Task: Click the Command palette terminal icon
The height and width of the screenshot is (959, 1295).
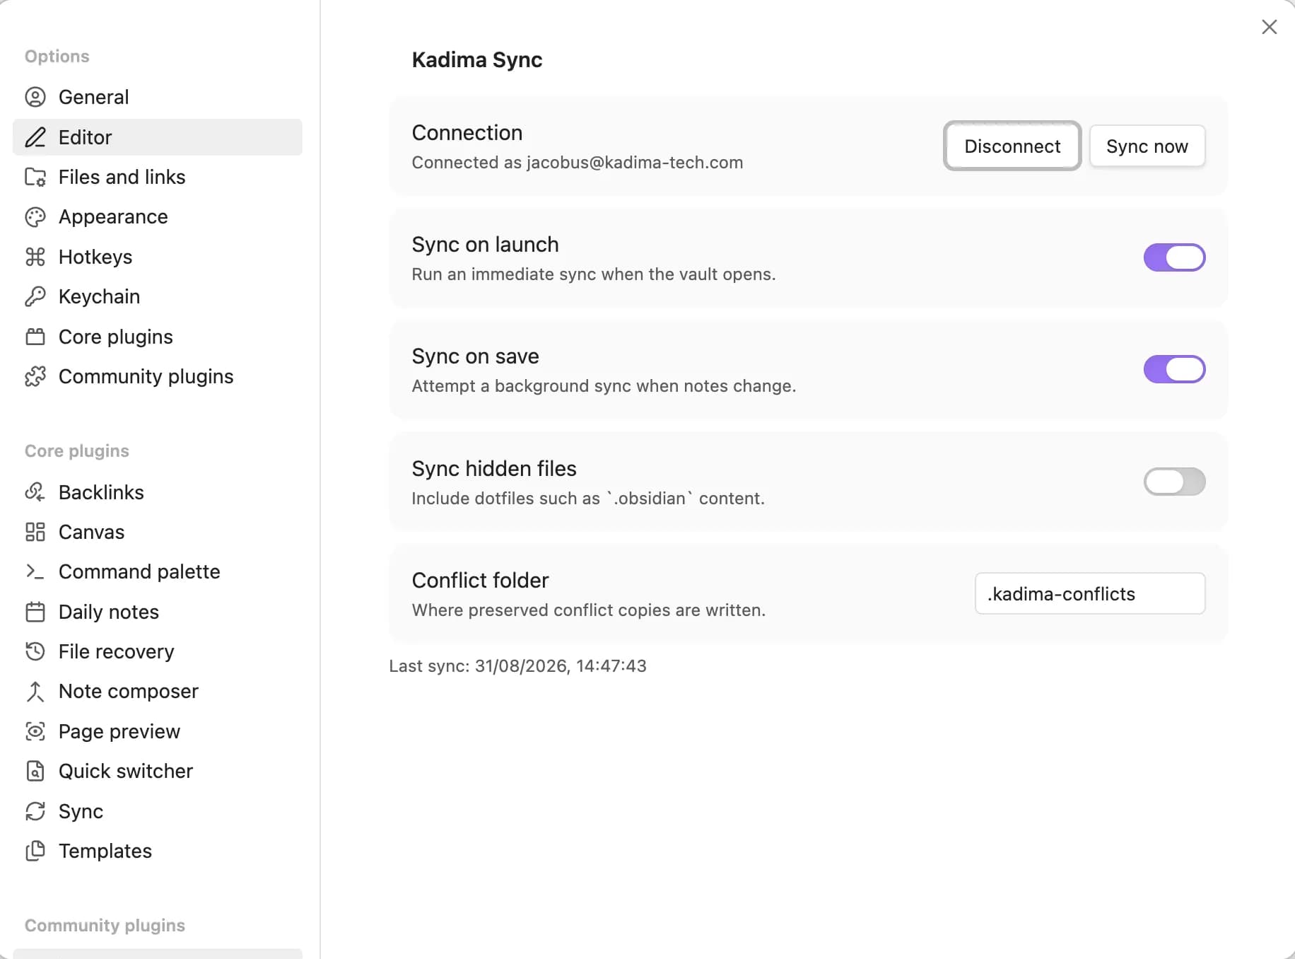Action: coord(35,571)
